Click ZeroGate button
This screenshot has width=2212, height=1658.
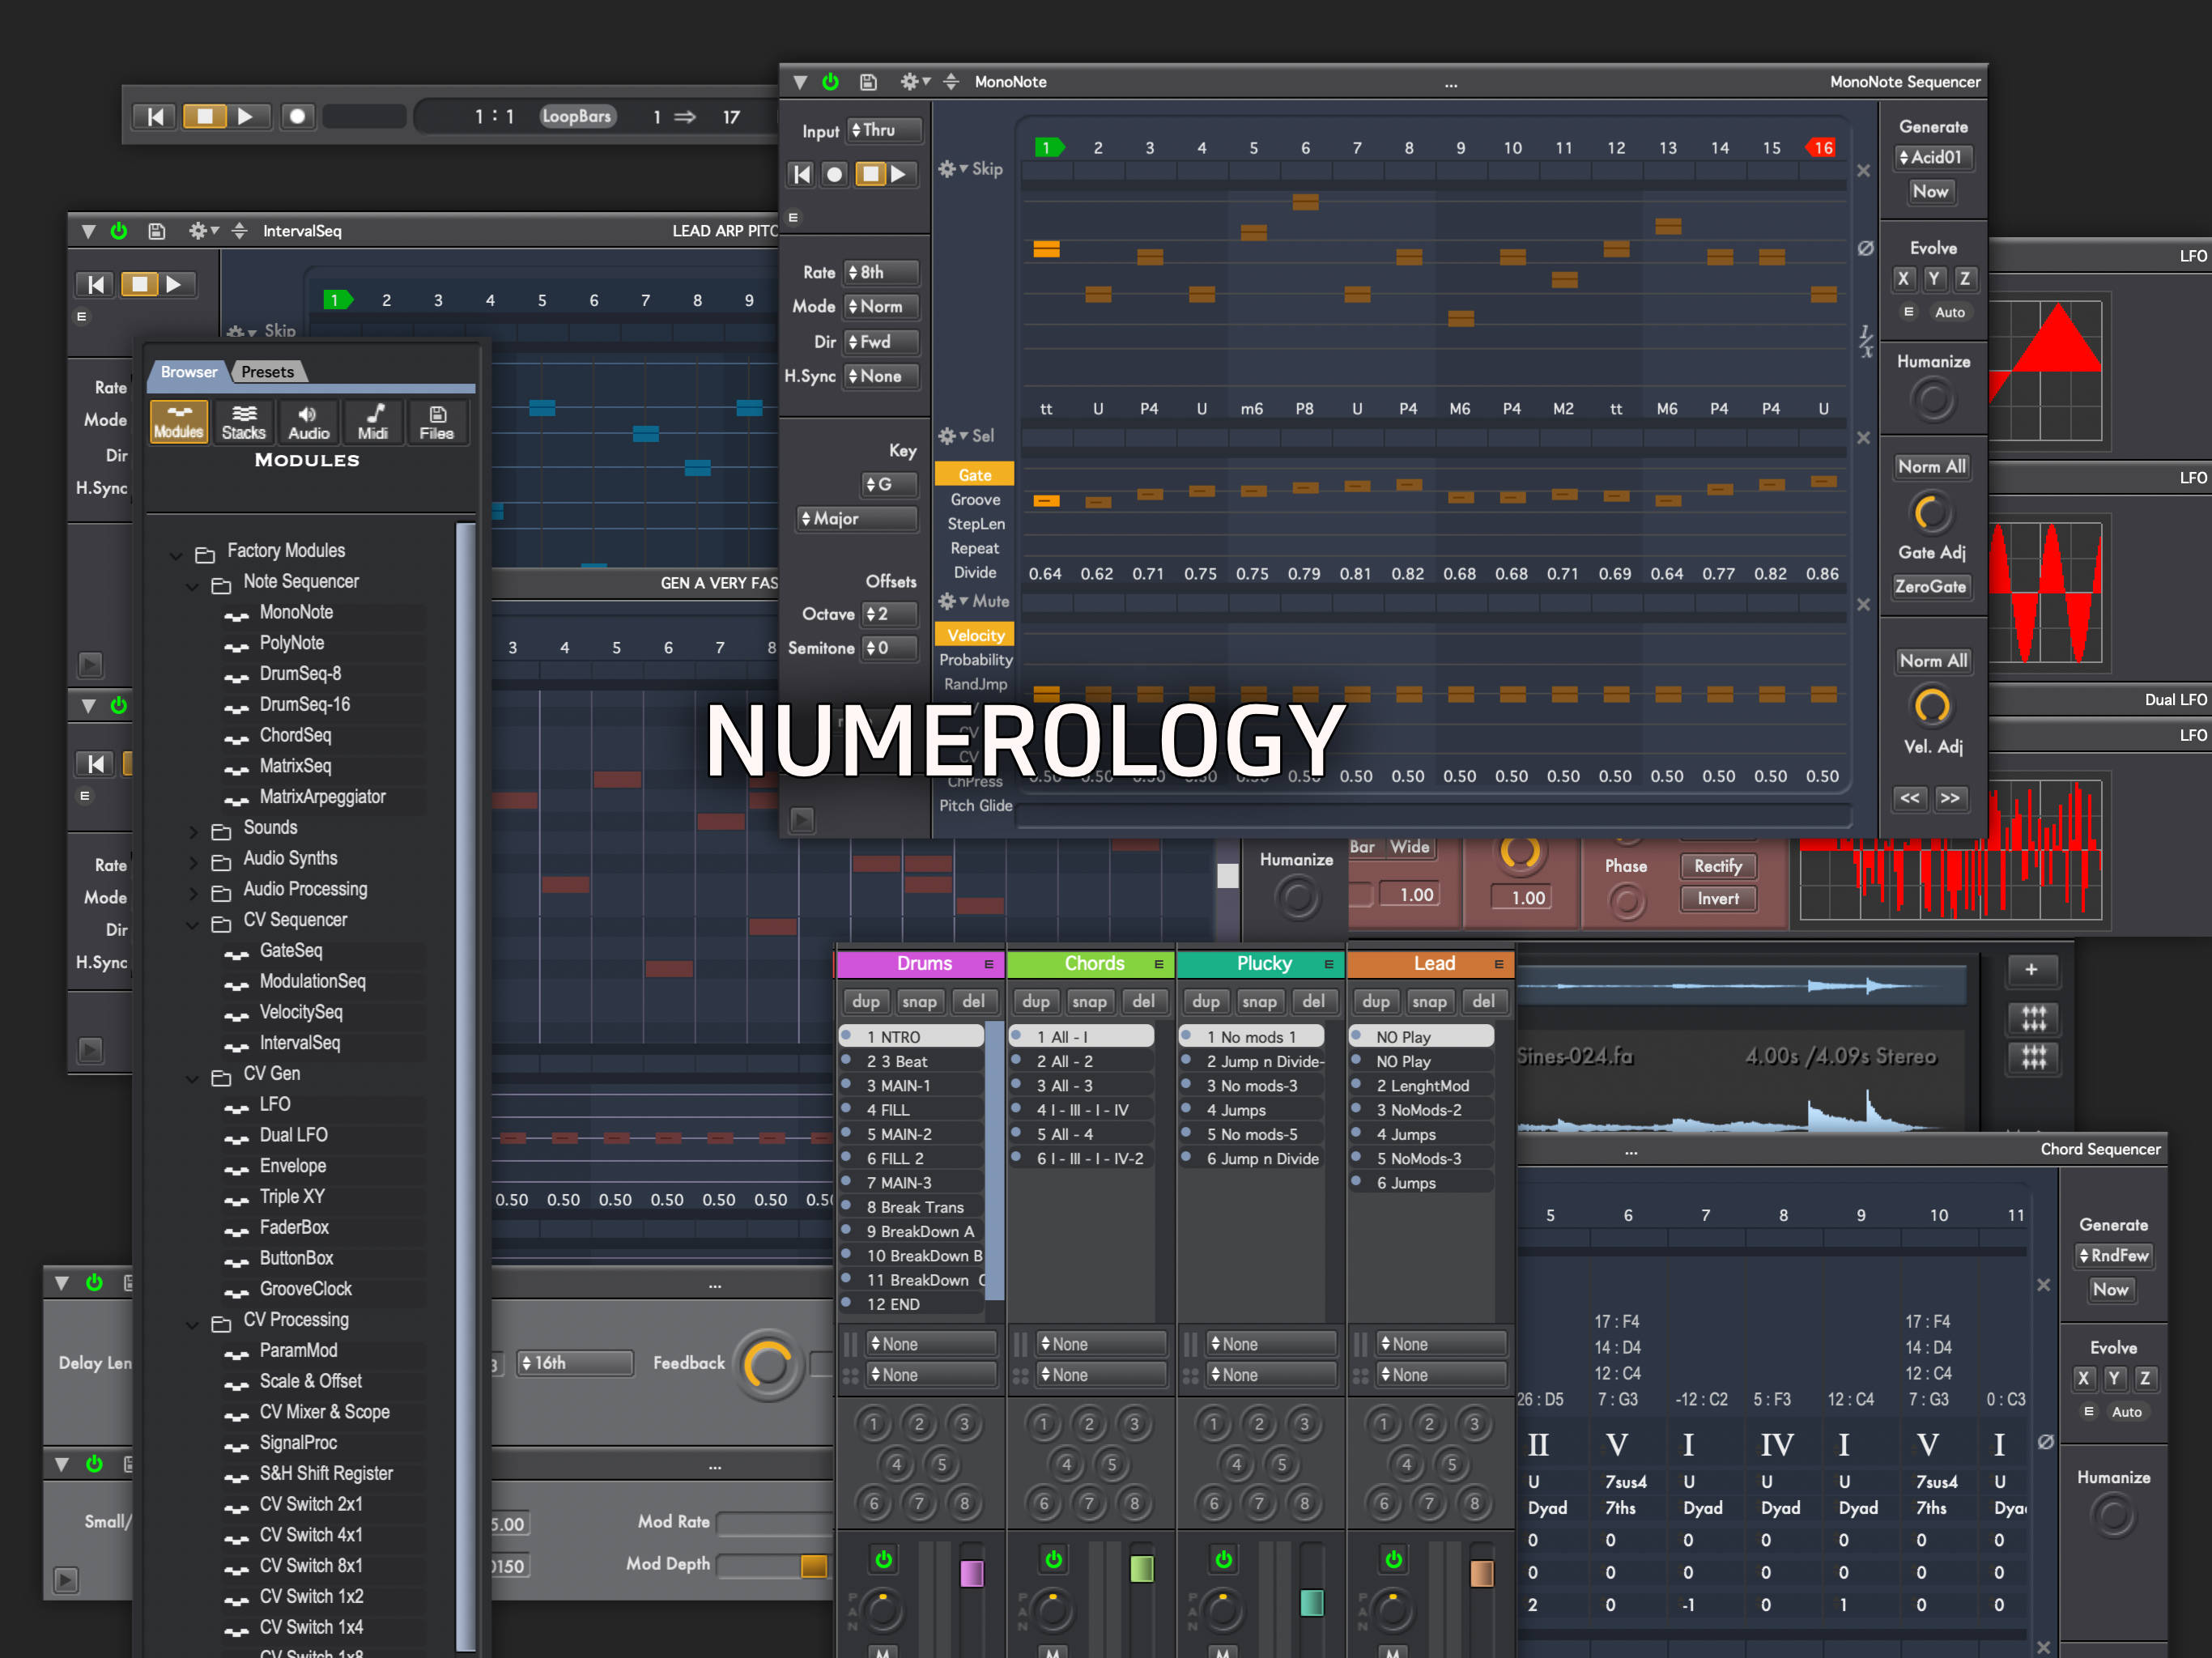coord(1931,586)
